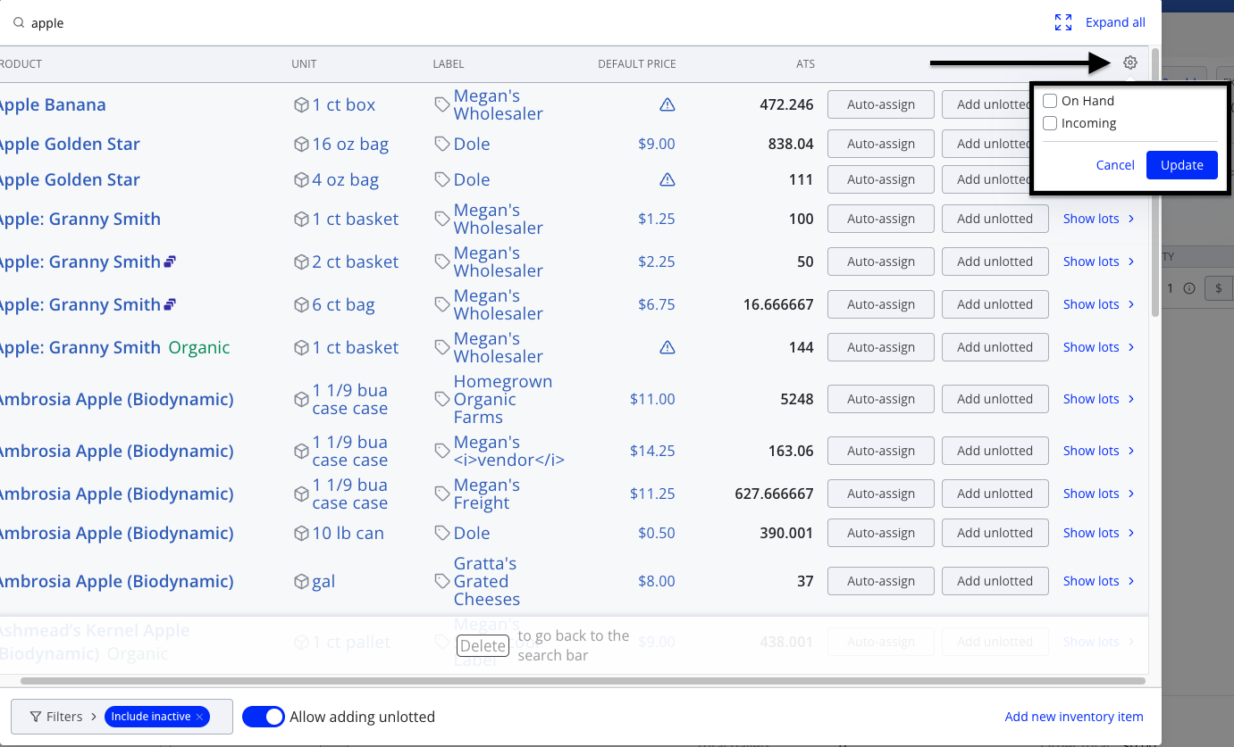This screenshot has height=747, width=1234.
Task: Add unlotted for Granny Smith 1 ct basket
Action: 995,219
